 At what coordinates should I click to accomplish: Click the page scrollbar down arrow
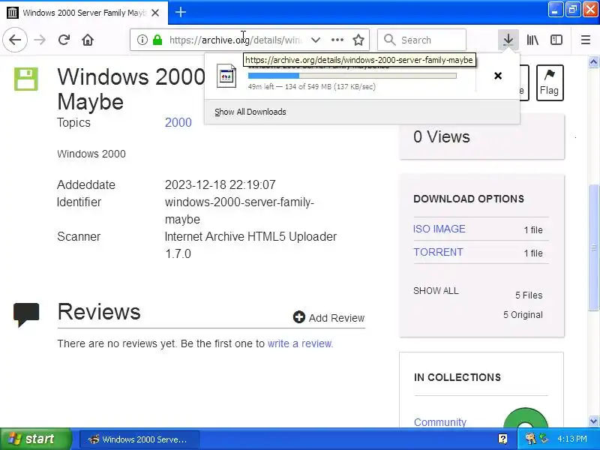click(x=593, y=421)
